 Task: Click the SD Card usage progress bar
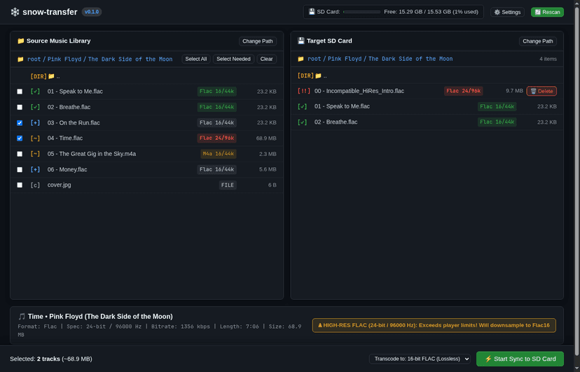point(361,12)
